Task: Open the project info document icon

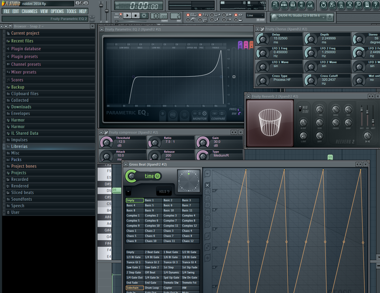Action: (x=367, y=4)
